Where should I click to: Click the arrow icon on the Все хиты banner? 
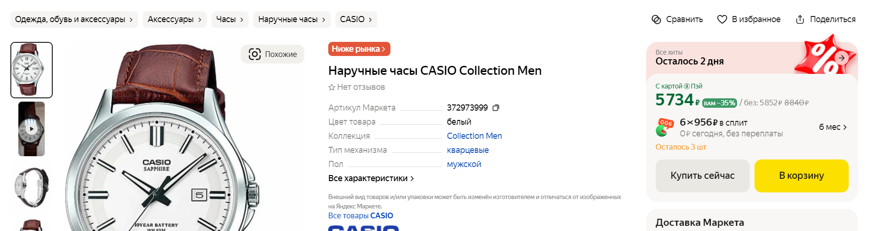[x=842, y=57]
